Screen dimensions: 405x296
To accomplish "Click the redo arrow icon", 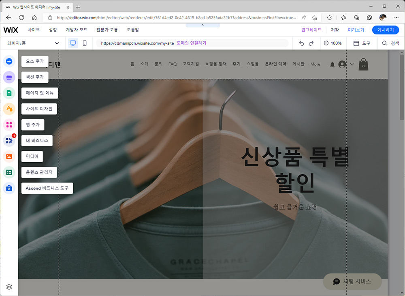I will coord(311,43).
